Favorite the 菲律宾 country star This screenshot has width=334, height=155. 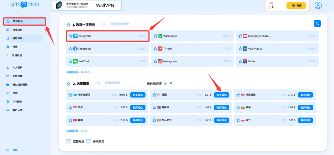tap(154, 108)
